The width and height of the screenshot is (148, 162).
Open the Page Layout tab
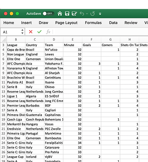click(66, 23)
